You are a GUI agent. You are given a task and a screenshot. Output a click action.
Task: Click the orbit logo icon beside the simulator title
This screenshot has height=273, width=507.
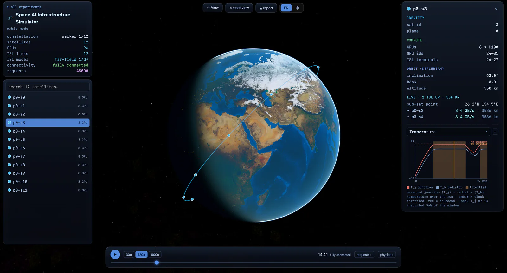tap(10, 18)
